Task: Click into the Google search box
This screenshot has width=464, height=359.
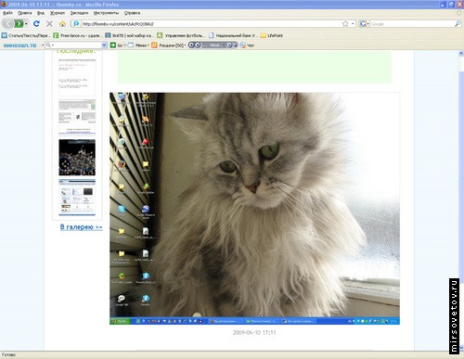Action: coord(412,24)
